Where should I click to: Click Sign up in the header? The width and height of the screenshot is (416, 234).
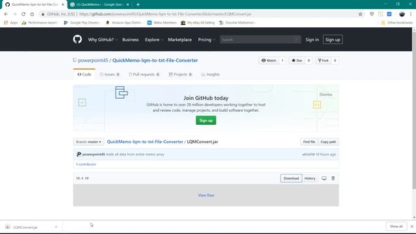[333, 40]
